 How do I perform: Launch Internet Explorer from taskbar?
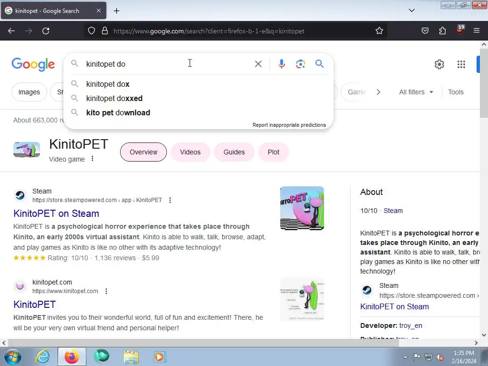42,356
